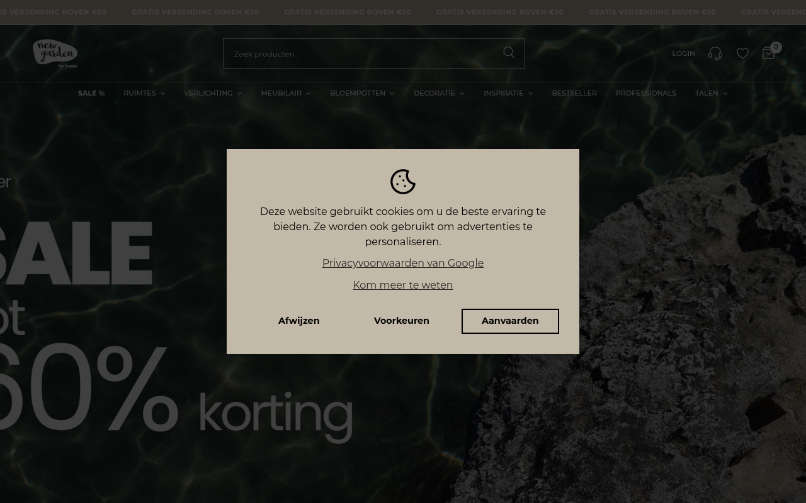This screenshot has height=503, width=806.
Task: Open the LOGIN link
Action: pyautogui.click(x=683, y=53)
